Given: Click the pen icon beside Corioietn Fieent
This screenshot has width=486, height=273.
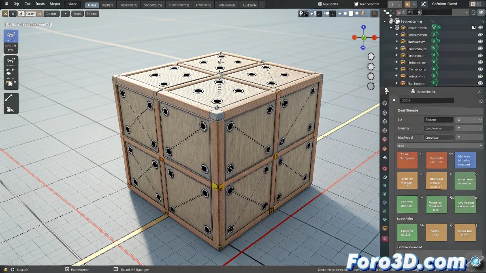Looking at the screenshot, I should point(424,4).
